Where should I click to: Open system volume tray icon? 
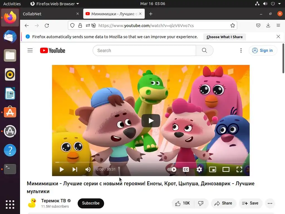(265, 4)
